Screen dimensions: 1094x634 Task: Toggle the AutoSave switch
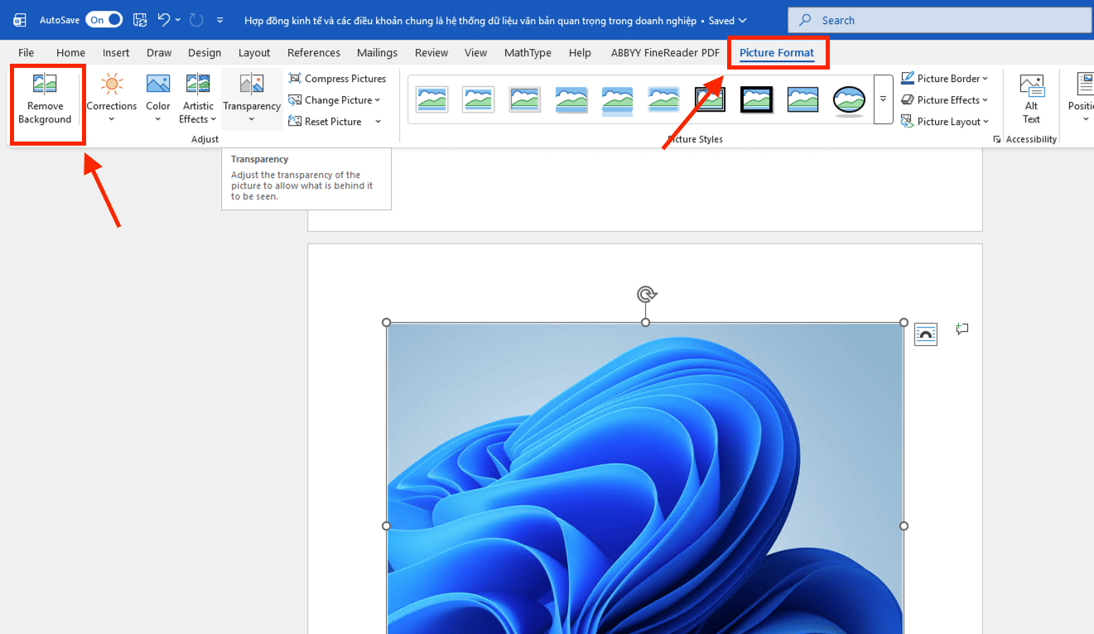[x=104, y=20]
